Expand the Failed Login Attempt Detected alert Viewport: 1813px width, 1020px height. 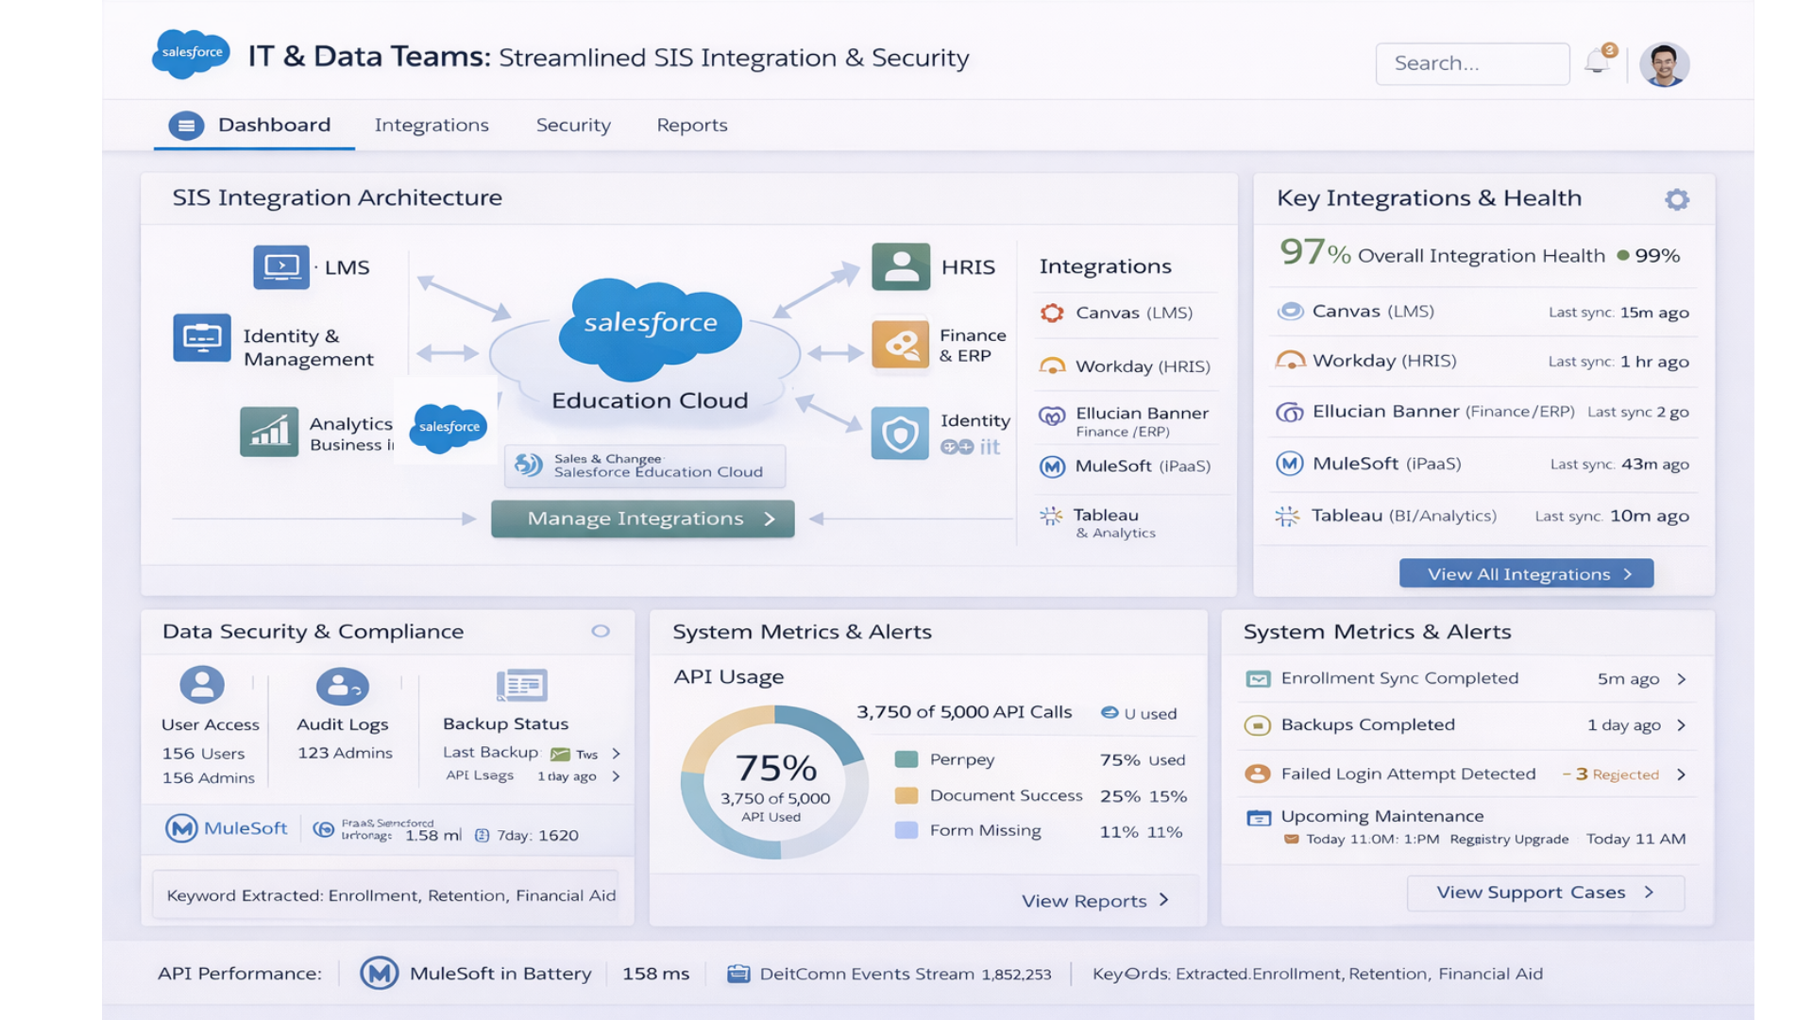1682,774
